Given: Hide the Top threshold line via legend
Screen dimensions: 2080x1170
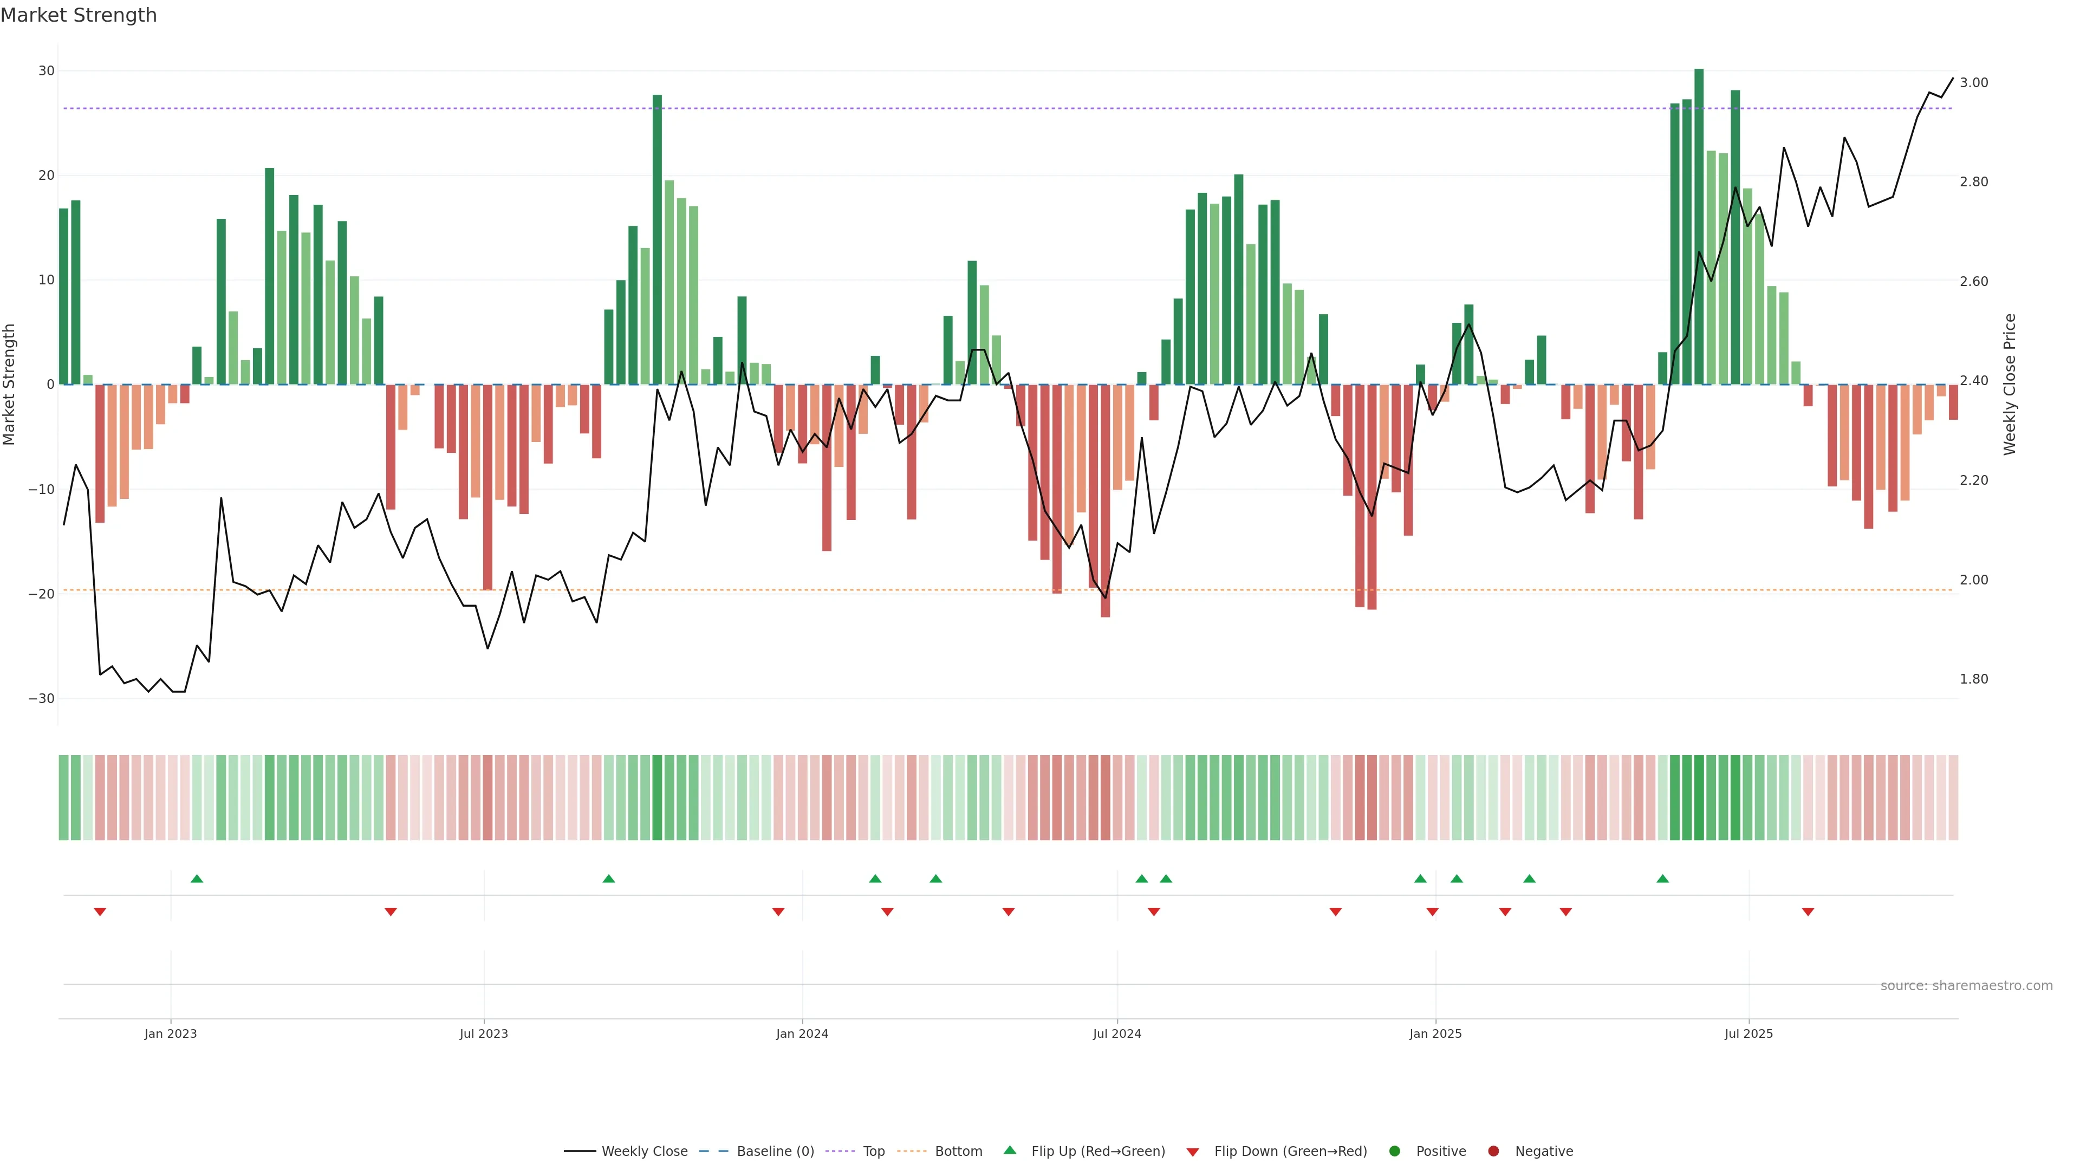Looking at the screenshot, I should coord(874,1150).
